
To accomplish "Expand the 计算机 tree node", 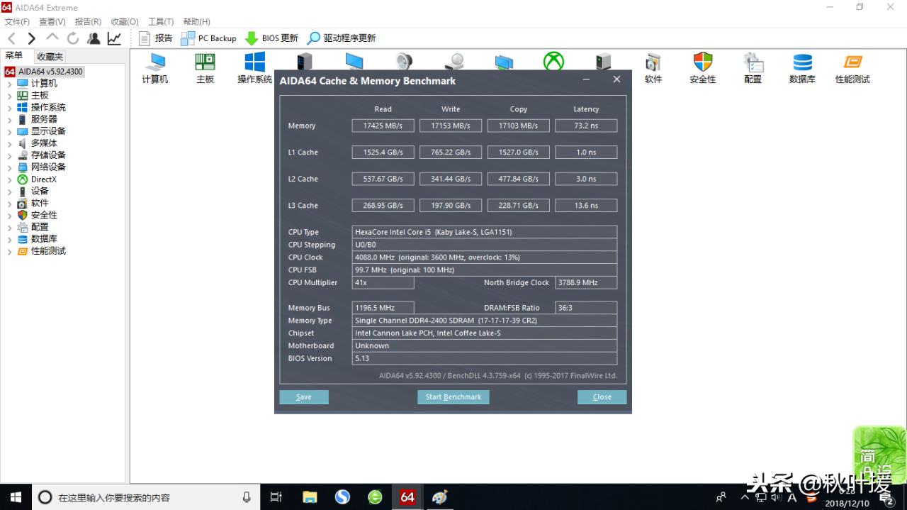I will 10,83.
